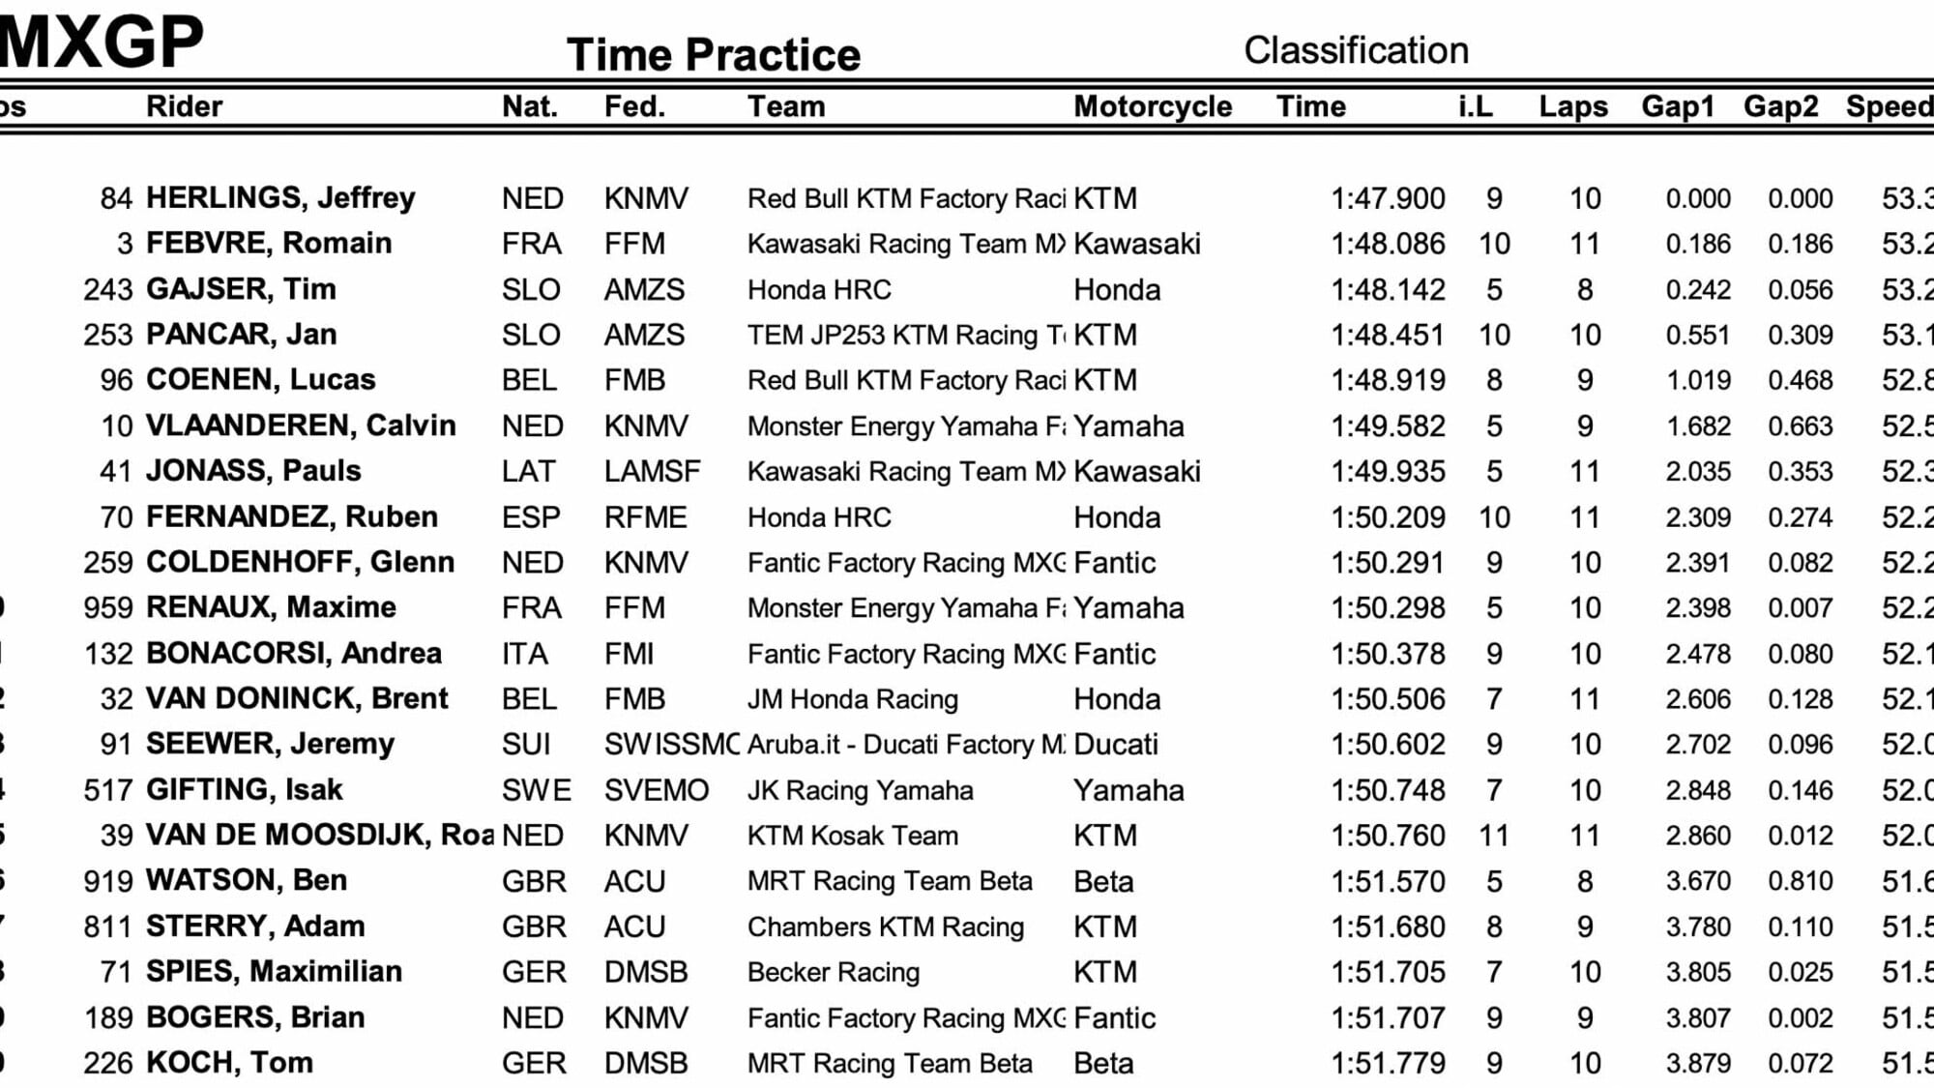The height and width of the screenshot is (1088, 1934).
Task: Select the COENEN, Lucas row name
Action: [260, 380]
